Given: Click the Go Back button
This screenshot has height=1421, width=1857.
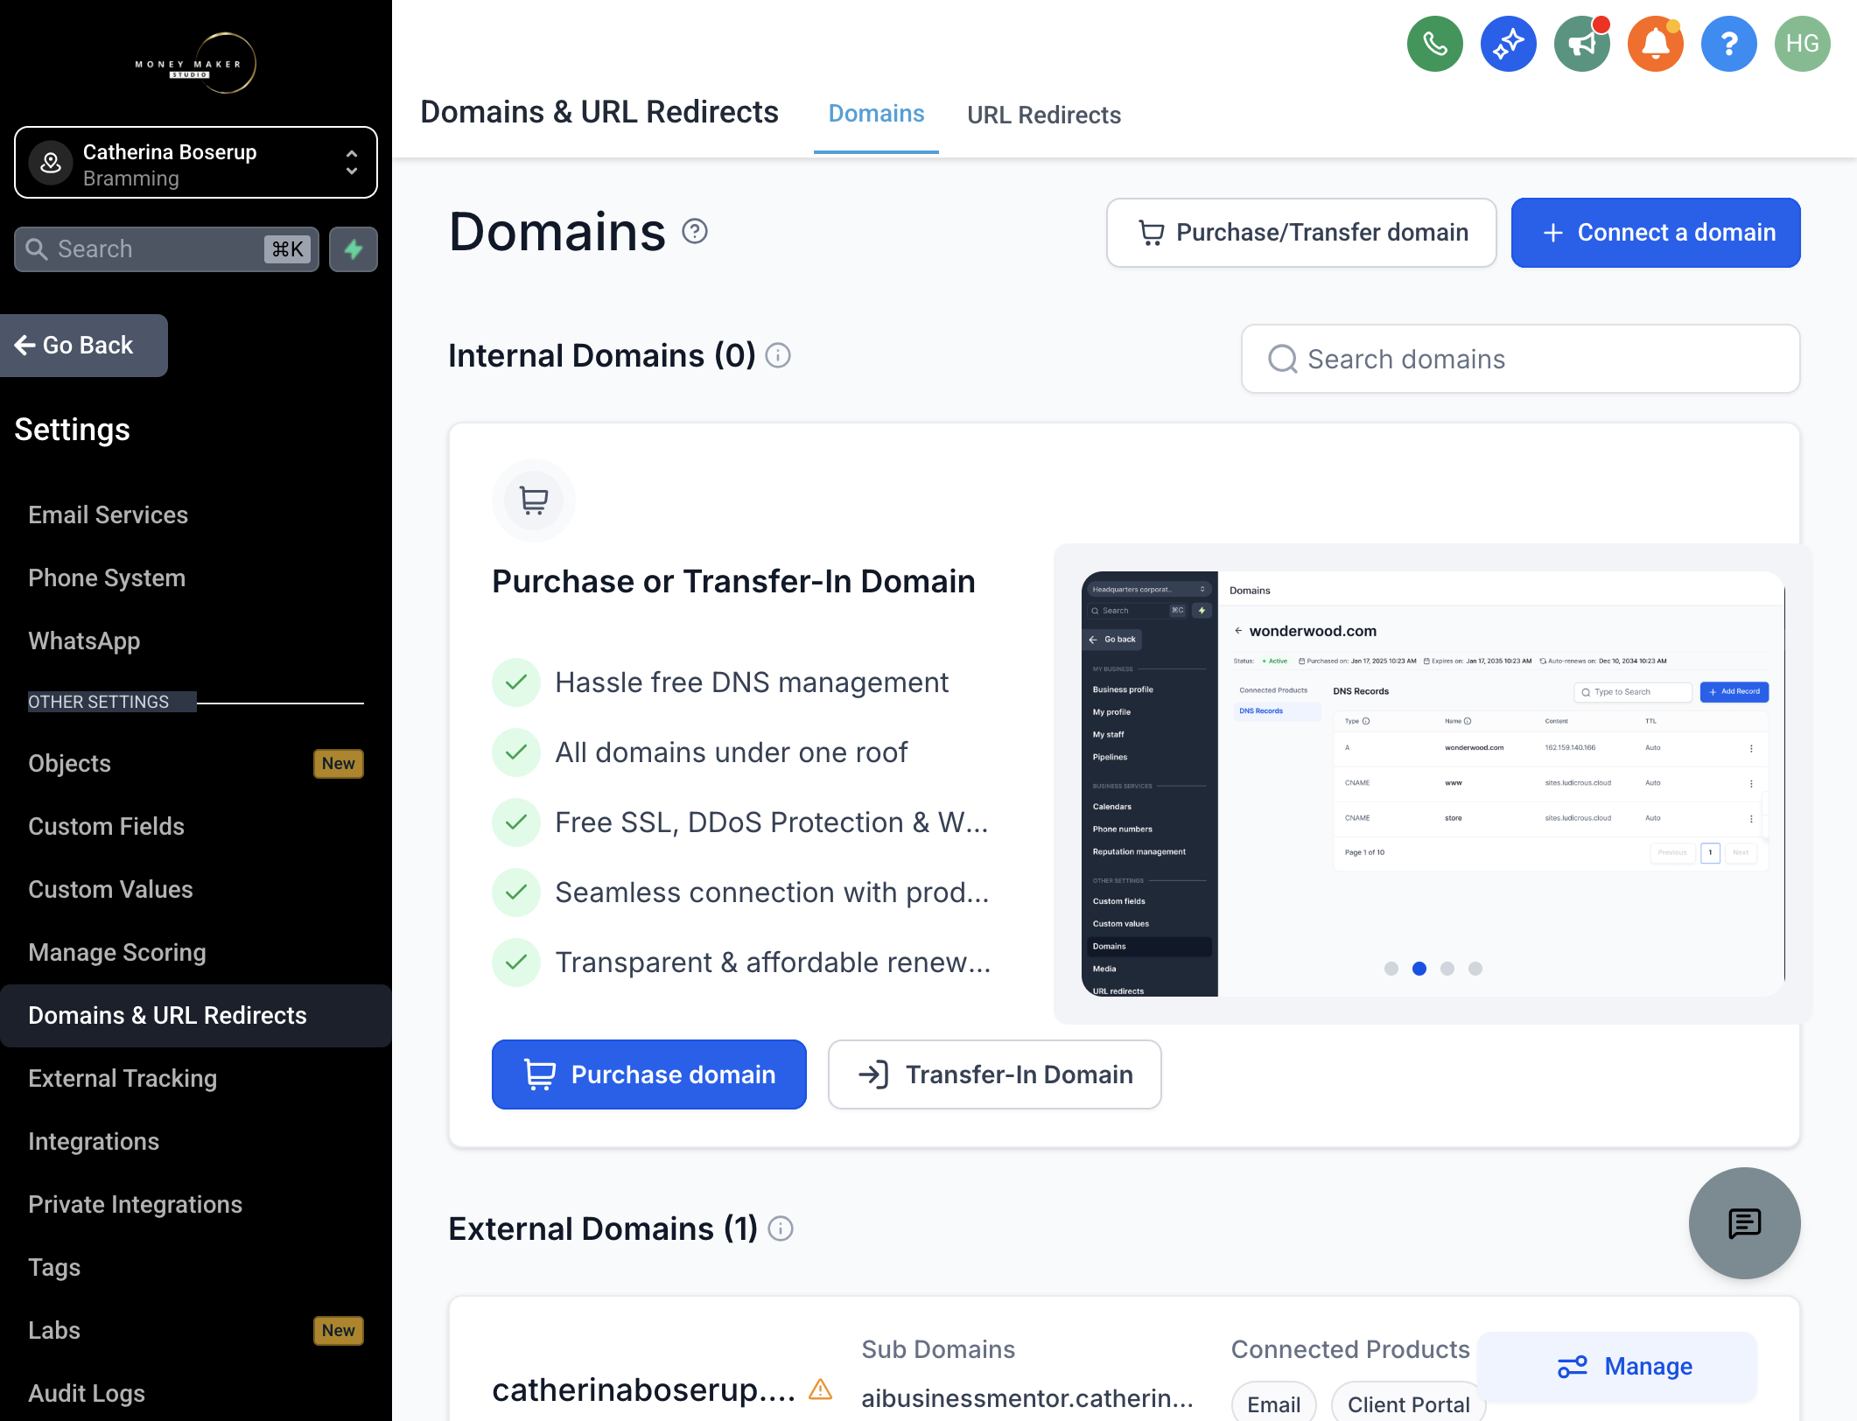Looking at the screenshot, I should click(x=84, y=346).
